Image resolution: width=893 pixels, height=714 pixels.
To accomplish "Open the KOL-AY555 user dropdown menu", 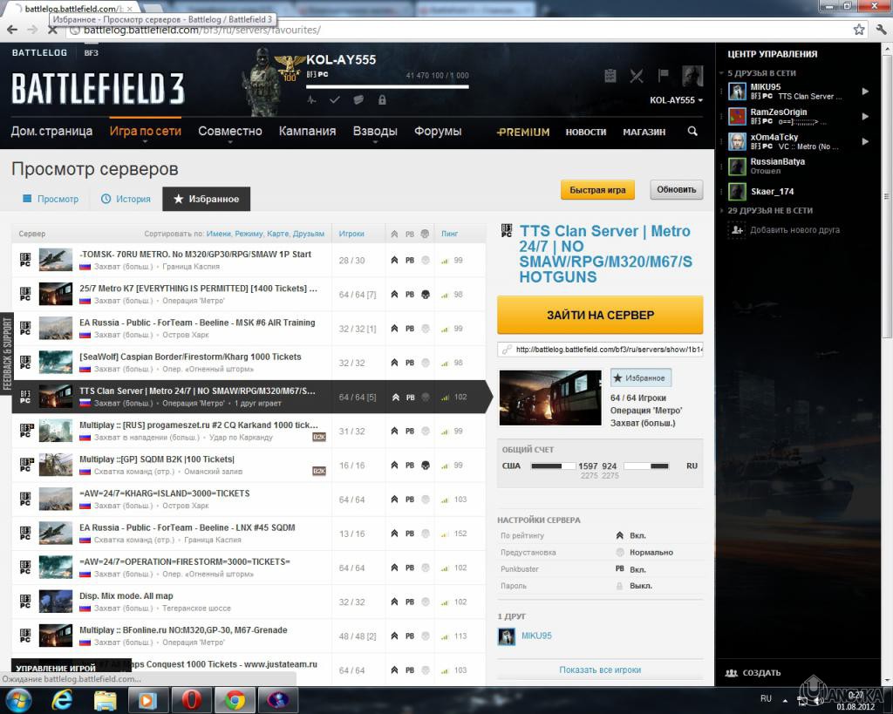I will (677, 100).
